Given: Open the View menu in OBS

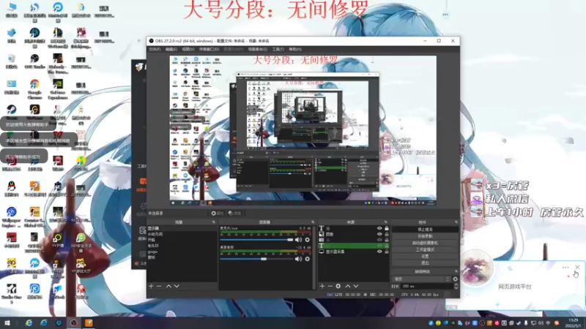Looking at the screenshot, I should pyautogui.click(x=188, y=49).
